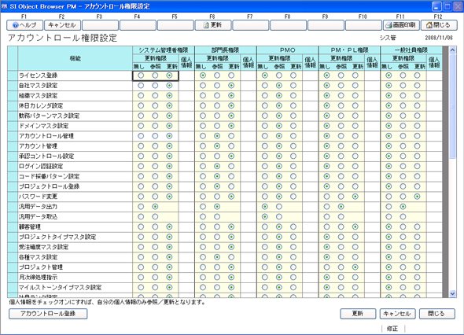This screenshot has width=464, height=335.
Task: Click the bottom キャンセル button
Action: point(397,314)
